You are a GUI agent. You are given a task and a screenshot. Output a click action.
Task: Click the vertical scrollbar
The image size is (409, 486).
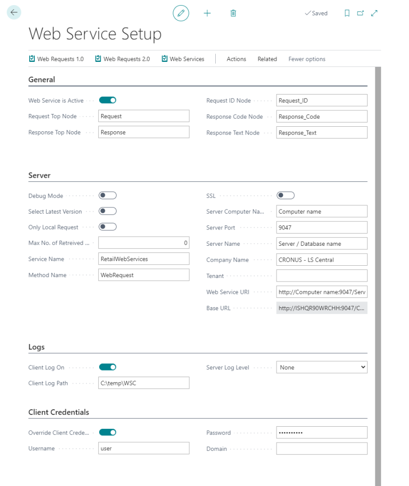pyautogui.click(x=378, y=276)
